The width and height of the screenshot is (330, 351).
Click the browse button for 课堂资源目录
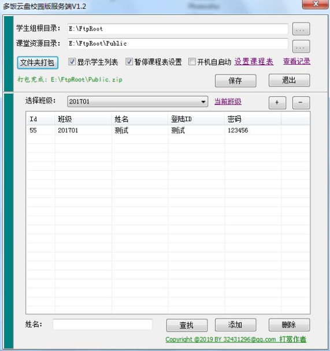pyautogui.click(x=301, y=46)
